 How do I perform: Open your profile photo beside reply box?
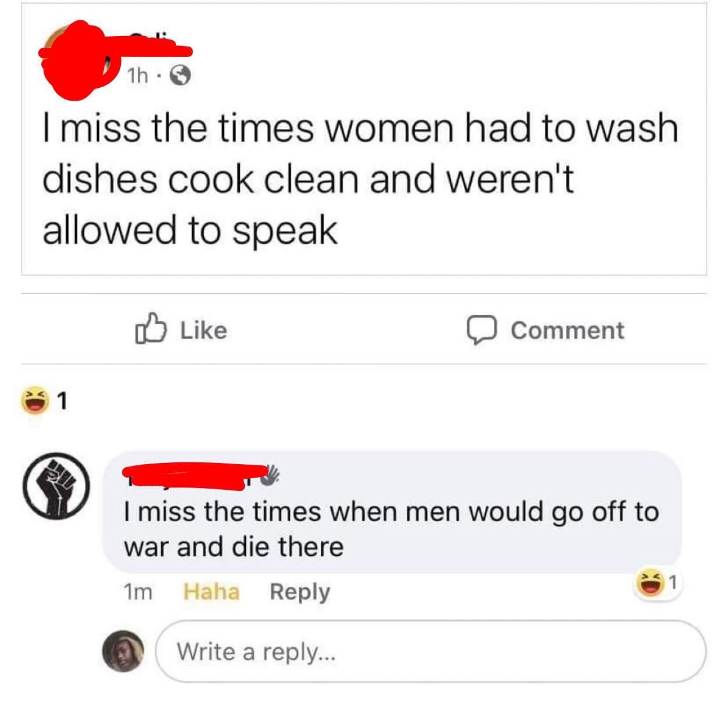coord(123,651)
